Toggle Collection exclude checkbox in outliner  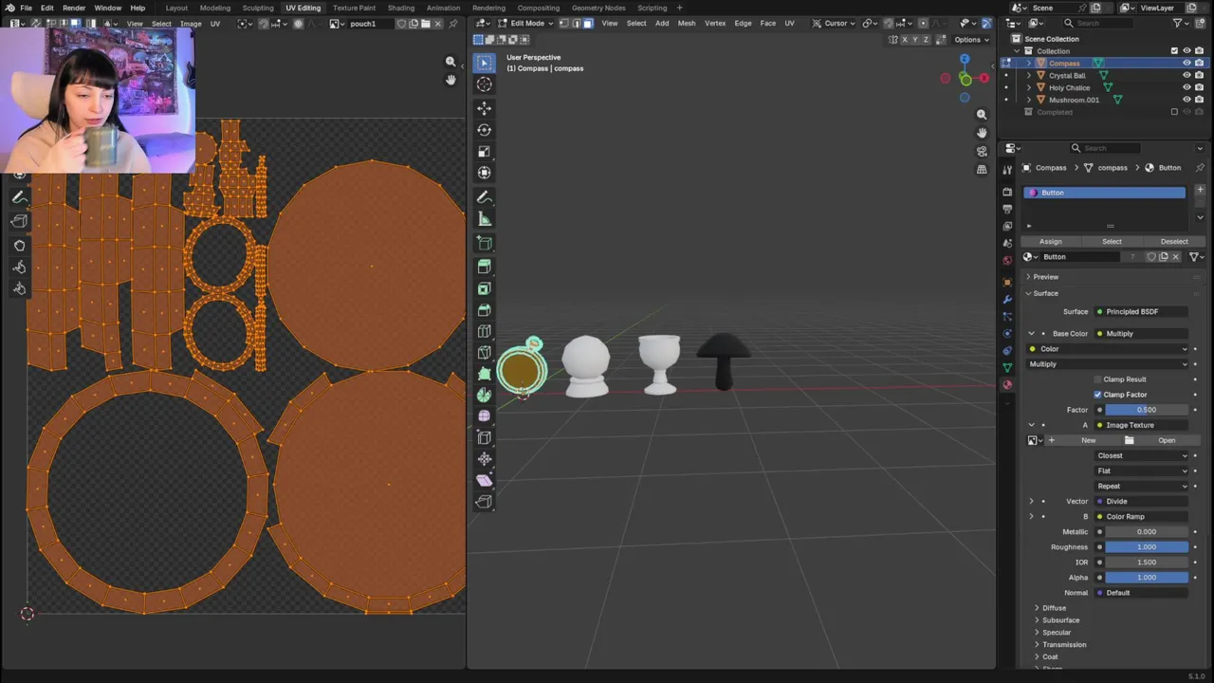click(1174, 51)
